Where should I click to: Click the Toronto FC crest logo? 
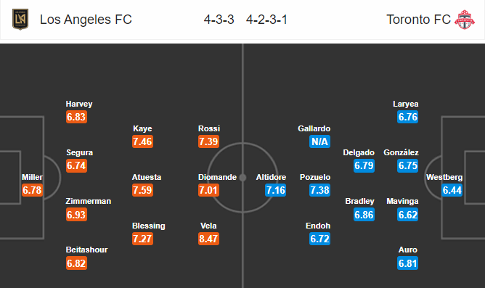click(x=465, y=20)
